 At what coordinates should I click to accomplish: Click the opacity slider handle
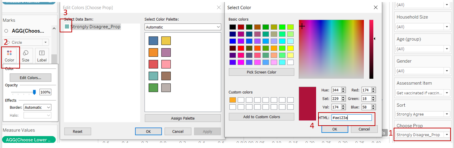click(34, 92)
